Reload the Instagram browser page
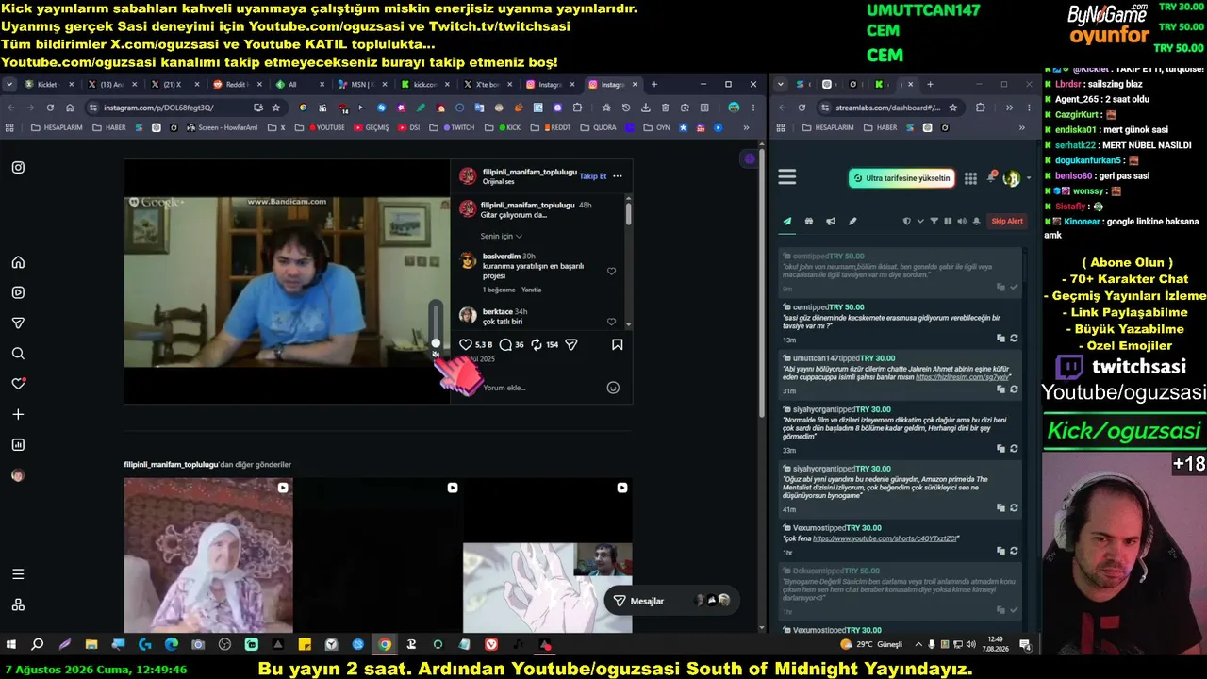Screen dimensions: 1207x679 coord(50,108)
